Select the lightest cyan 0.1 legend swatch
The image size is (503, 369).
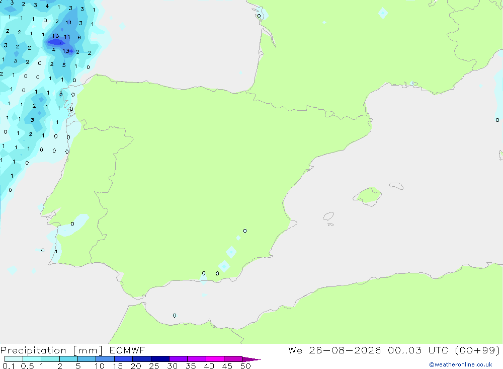[x=14, y=359]
